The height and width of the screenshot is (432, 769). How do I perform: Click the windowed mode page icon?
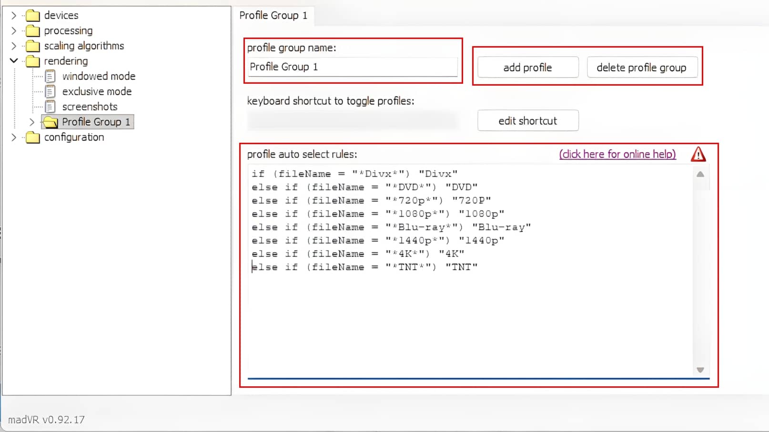(x=50, y=77)
